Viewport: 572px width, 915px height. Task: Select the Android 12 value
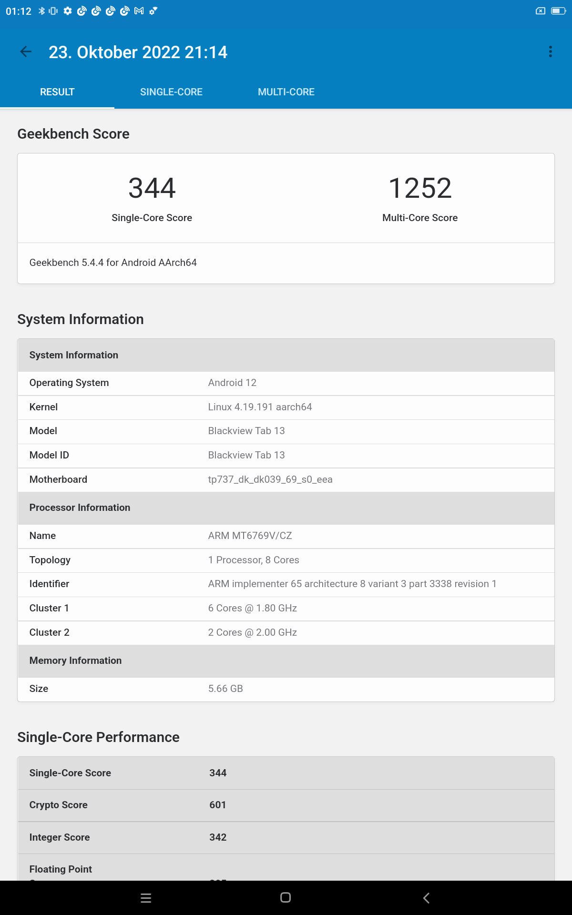232,383
